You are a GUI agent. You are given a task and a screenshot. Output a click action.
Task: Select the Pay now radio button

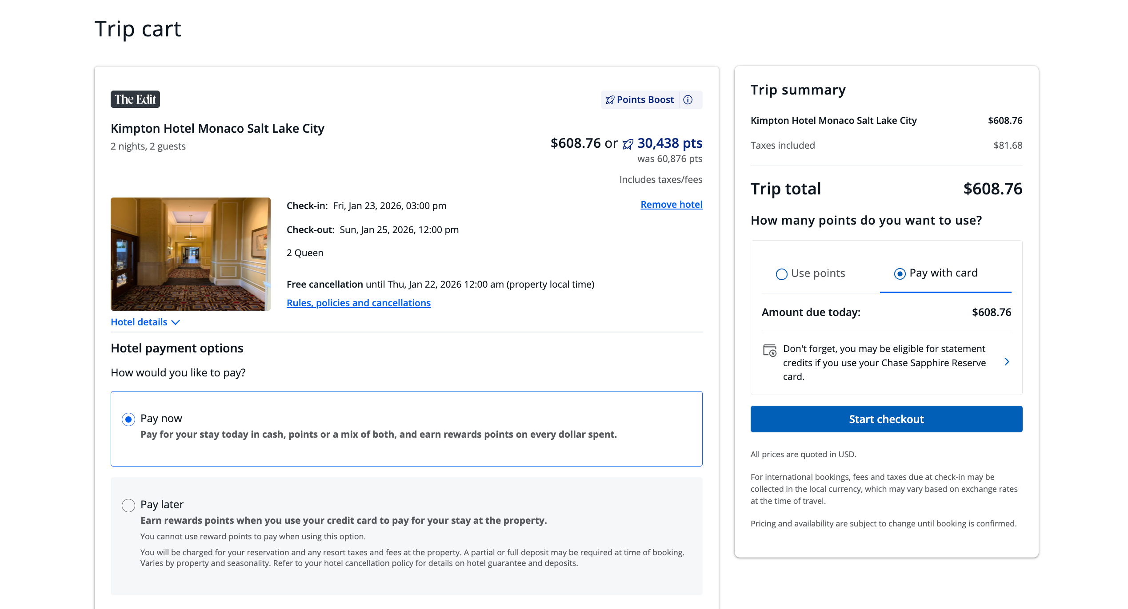point(128,419)
